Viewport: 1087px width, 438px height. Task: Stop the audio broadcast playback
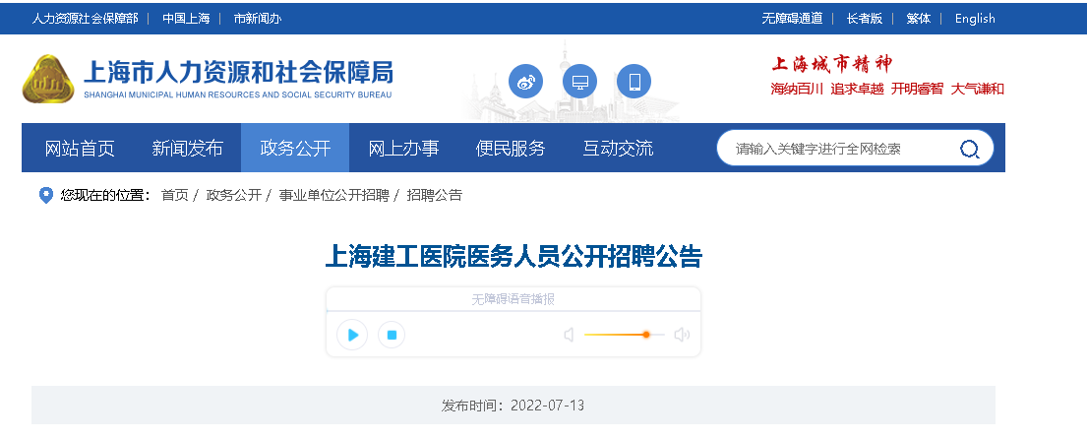(x=391, y=336)
